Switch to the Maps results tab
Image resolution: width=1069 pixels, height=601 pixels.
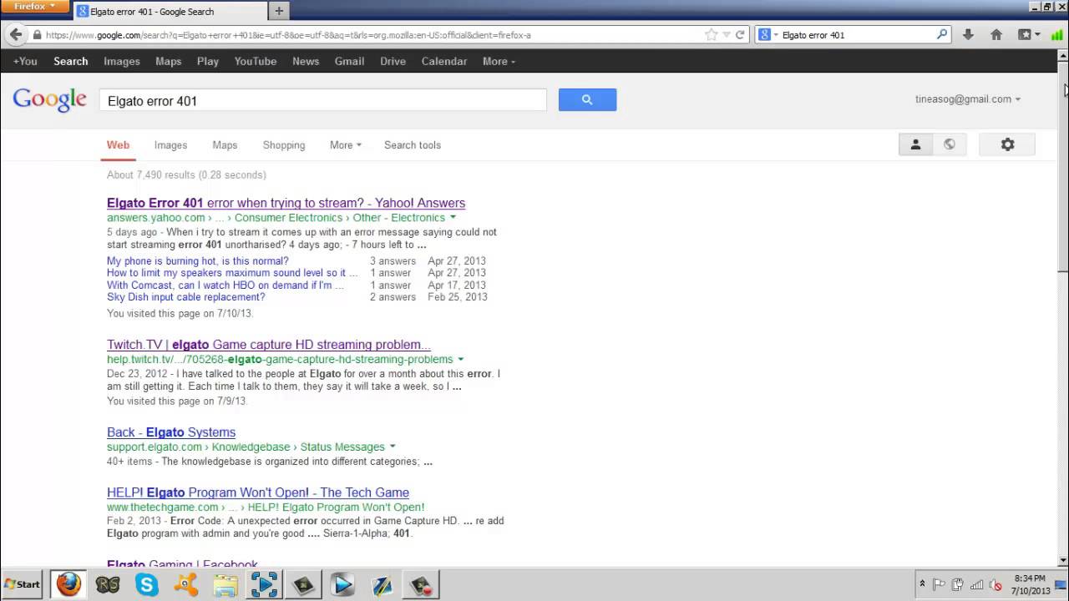pyautogui.click(x=225, y=144)
